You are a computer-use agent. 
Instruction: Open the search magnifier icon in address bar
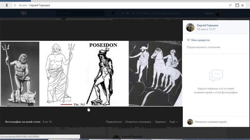coord(230,5)
